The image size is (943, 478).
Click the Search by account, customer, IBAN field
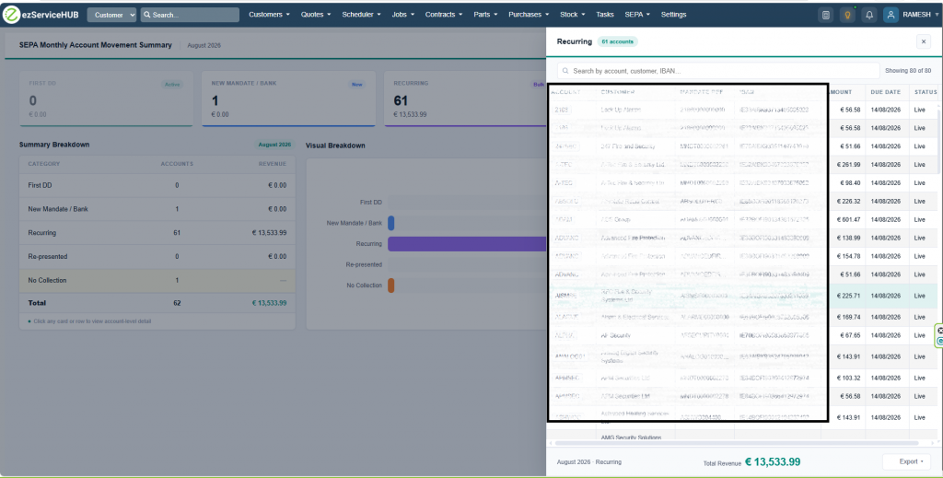718,71
